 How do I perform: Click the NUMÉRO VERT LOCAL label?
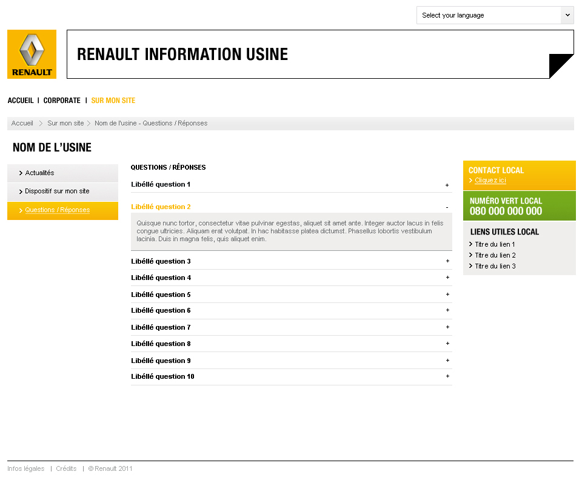(506, 201)
